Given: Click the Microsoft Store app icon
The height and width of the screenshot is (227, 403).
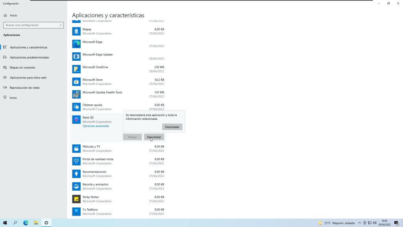Looking at the screenshot, I should 76,82.
